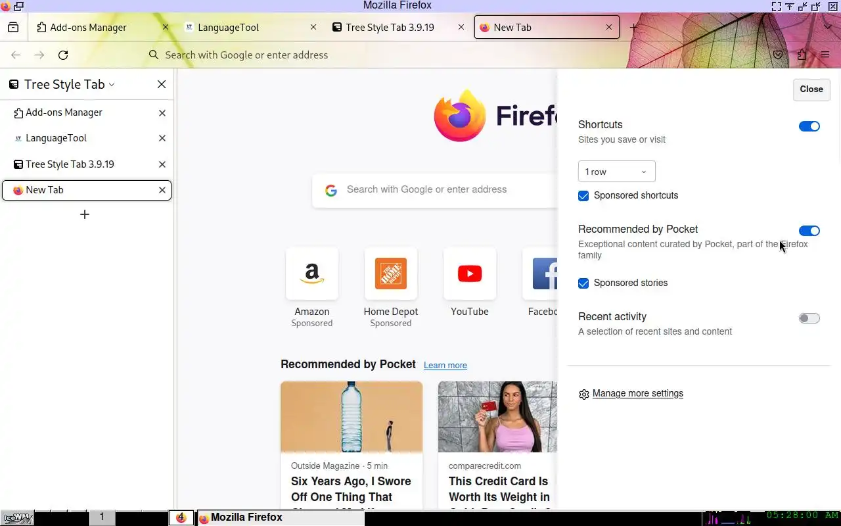List all tabs chevron at tab bar end
The image size is (841, 526).
click(x=828, y=28)
